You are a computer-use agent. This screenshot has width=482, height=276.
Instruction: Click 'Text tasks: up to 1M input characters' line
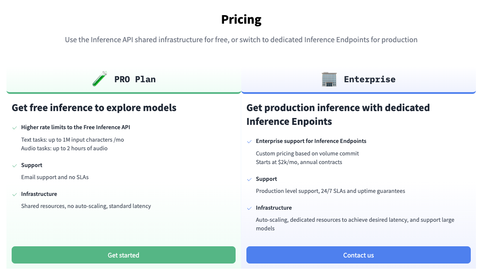pyautogui.click(x=72, y=140)
